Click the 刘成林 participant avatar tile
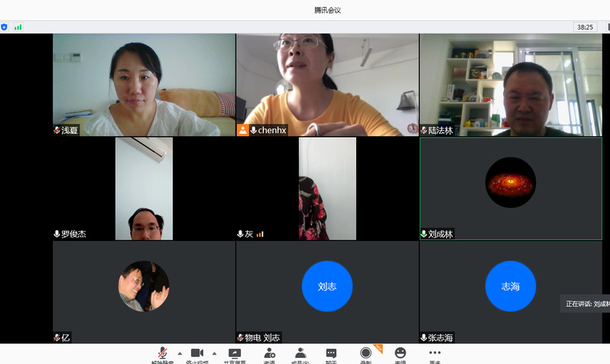Image resolution: width=610 pixels, height=364 pixels. tap(510, 183)
